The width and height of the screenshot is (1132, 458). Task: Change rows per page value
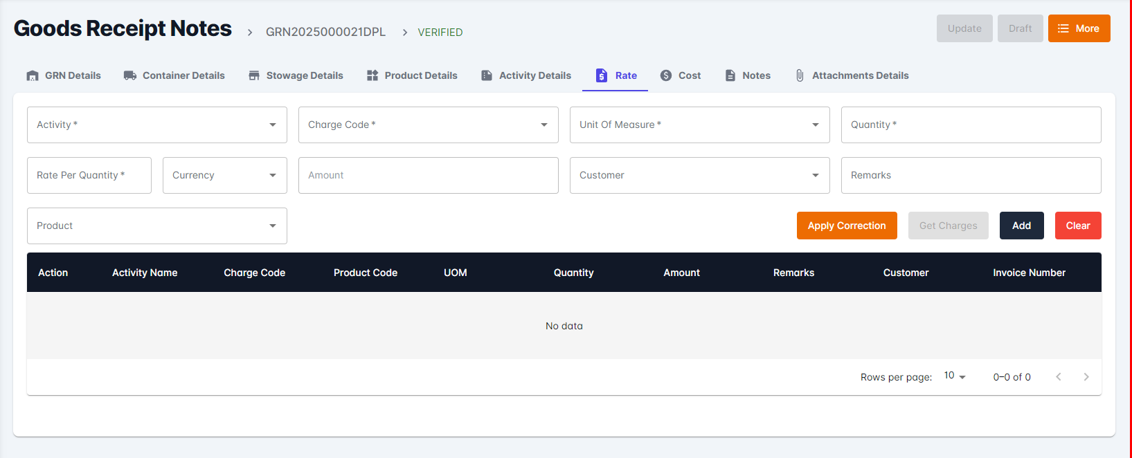tap(955, 376)
